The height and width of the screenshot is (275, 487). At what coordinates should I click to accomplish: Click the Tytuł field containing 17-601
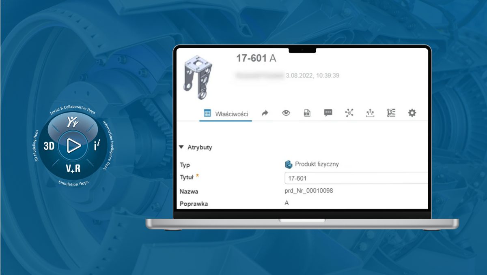(356, 178)
